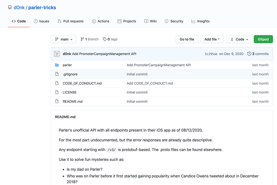Click the LICENSE file icon
This screenshot has width=277, height=185.
click(x=57, y=92)
